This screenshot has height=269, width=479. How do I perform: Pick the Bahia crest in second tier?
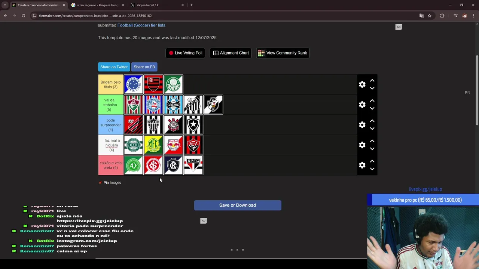pyautogui.click(x=153, y=105)
